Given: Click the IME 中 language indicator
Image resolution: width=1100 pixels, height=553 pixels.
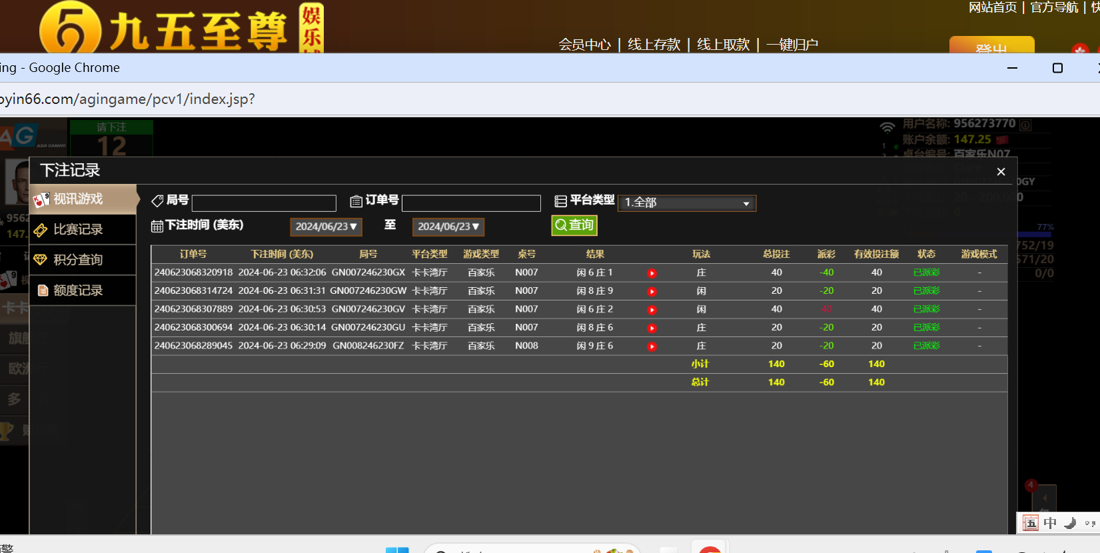Looking at the screenshot, I should point(1050,523).
